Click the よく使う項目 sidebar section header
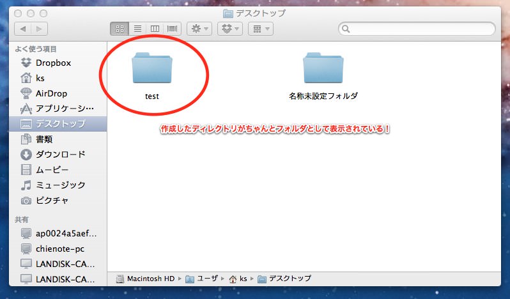510x299 pixels. tap(36, 49)
